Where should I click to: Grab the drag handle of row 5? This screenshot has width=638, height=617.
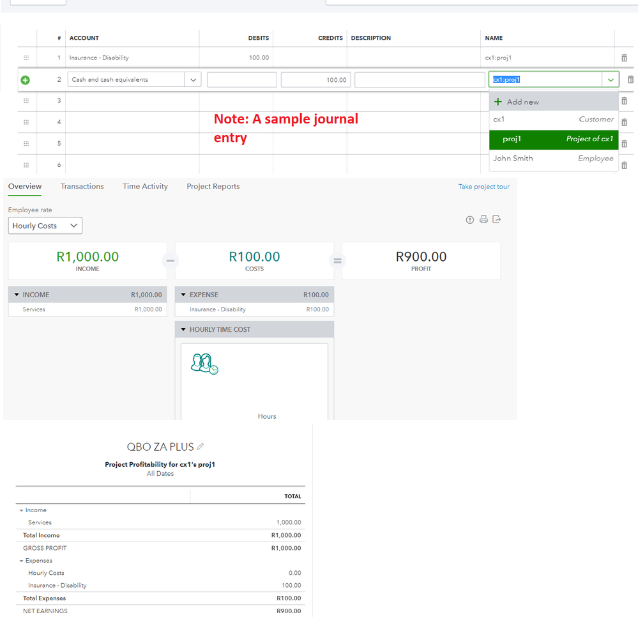[x=26, y=143]
